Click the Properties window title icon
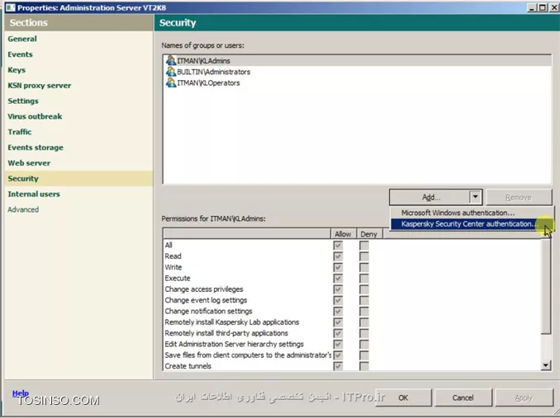This screenshot has width=560, height=418. tap(11, 7)
